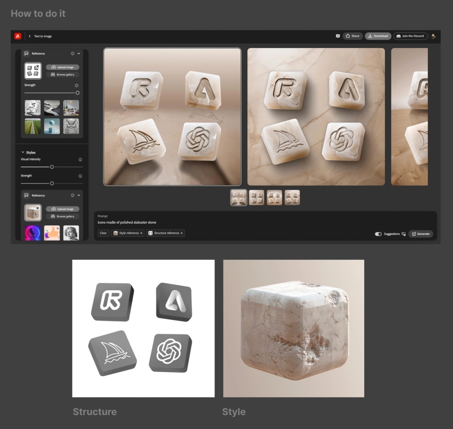Select the living room sample thumbnail
The width and height of the screenshot is (453, 429).
click(x=71, y=108)
